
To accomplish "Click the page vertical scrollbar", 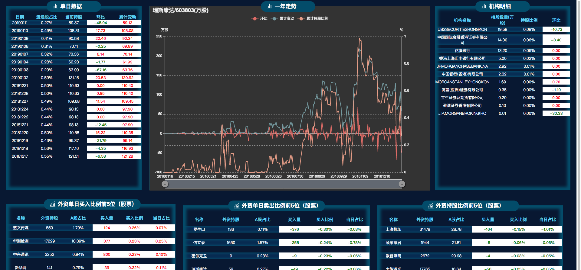I will [579, 135].
